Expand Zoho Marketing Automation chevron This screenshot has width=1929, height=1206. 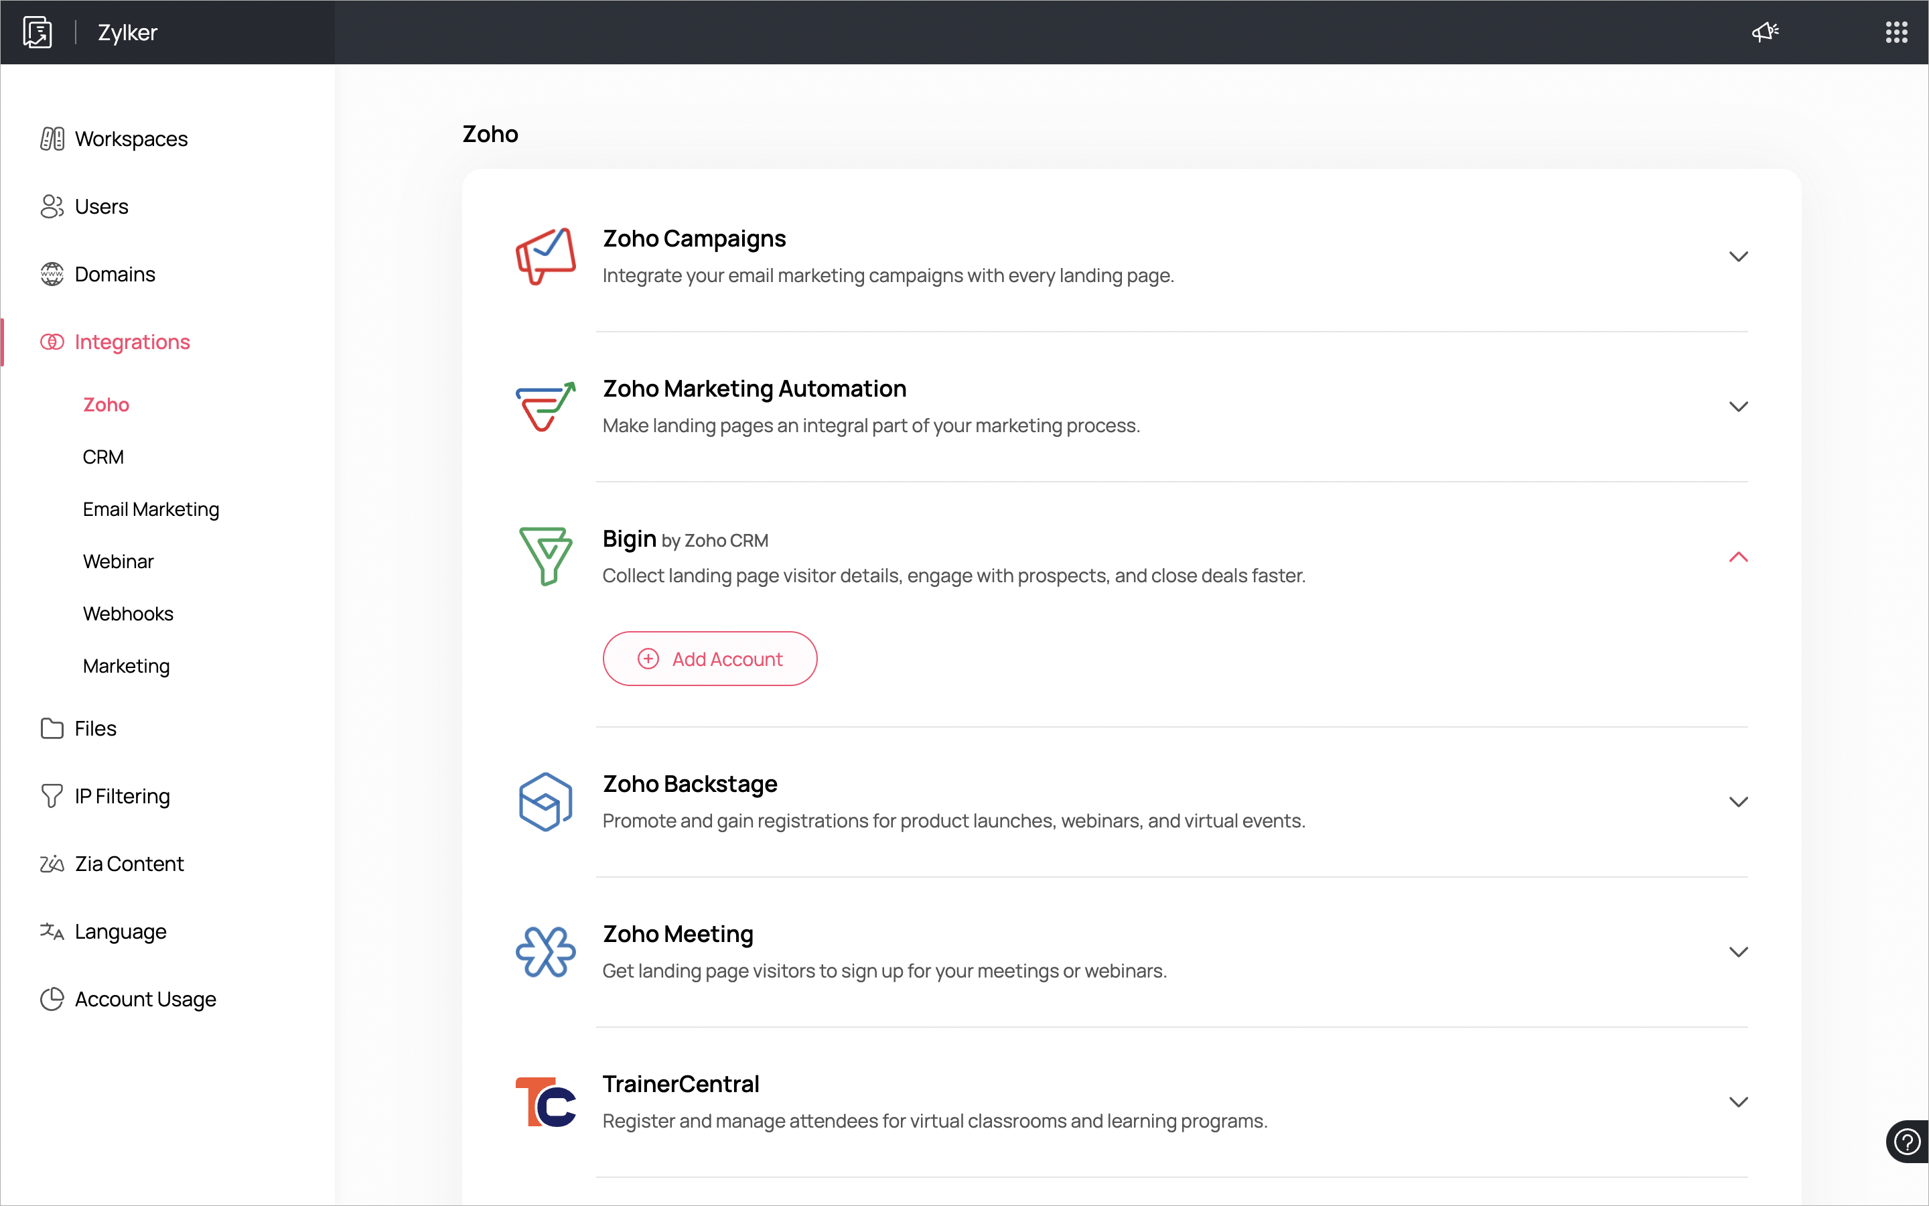pos(1737,407)
